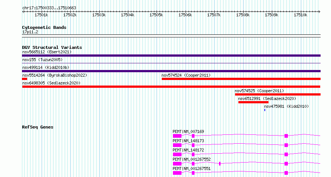This screenshot has width=331, height=177.
Task: Open PEMT|NM_001267551 transcript label
Action: tap(192, 168)
